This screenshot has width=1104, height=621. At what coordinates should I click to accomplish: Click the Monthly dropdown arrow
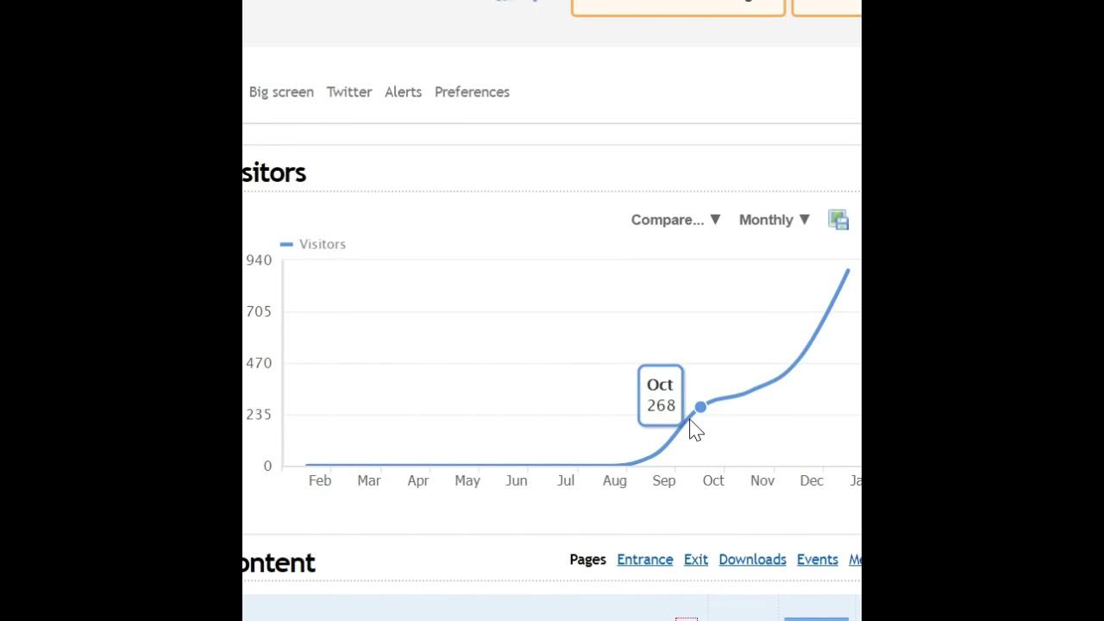tap(805, 220)
